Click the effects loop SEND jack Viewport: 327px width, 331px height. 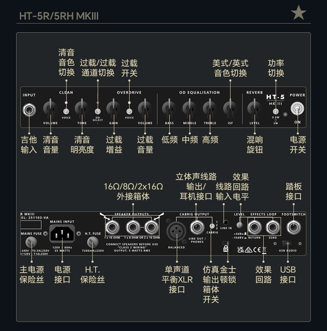pos(272,227)
